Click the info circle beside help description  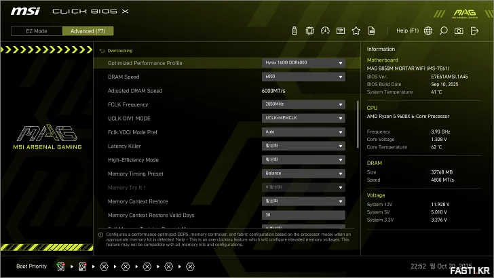[101, 235]
